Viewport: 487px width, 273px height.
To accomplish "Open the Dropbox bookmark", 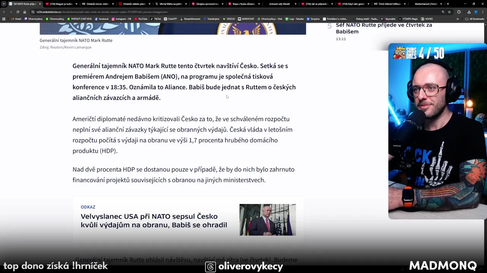I will click(x=313, y=19).
